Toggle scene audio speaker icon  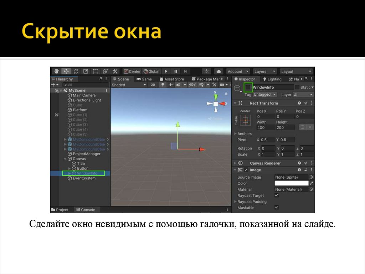pyautogui.click(x=171, y=85)
